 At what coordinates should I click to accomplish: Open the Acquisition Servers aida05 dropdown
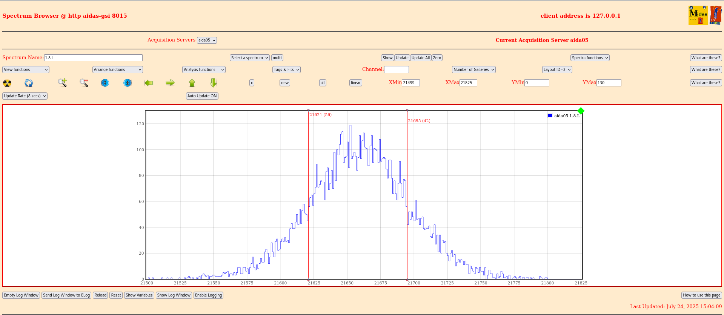(x=207, y=40)
